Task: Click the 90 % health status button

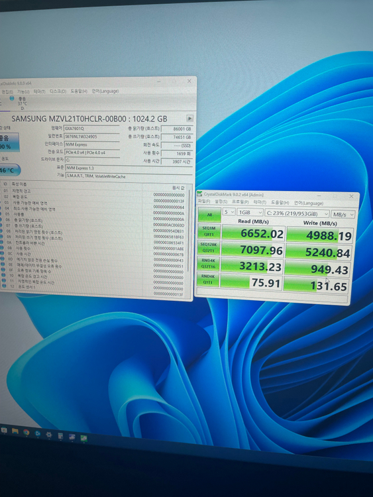Action: click(9, 142)
